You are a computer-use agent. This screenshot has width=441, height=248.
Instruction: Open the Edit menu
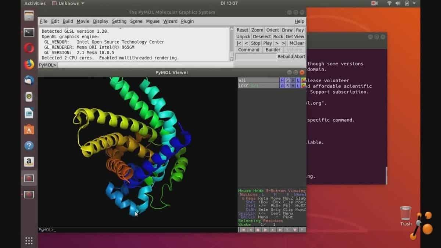click(55, 21)
